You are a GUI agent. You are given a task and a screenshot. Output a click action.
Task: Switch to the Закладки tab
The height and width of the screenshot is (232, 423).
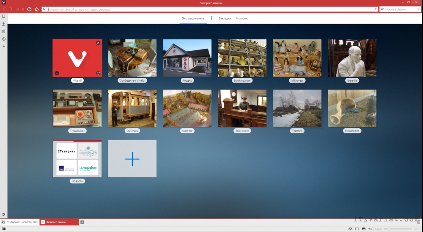tap(225, 18)
